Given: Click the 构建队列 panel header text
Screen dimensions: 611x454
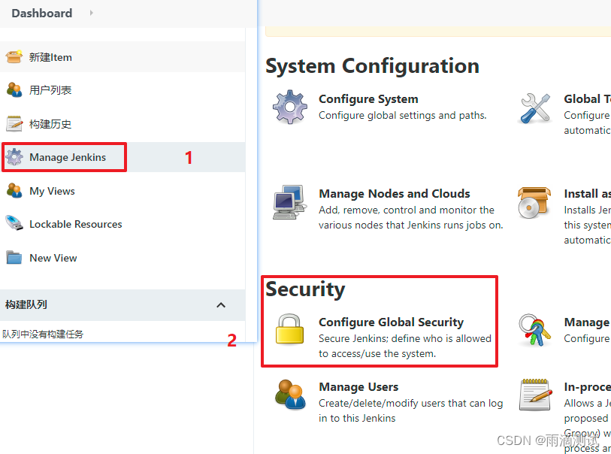Looking at the screenshot, I should [26, 304].
